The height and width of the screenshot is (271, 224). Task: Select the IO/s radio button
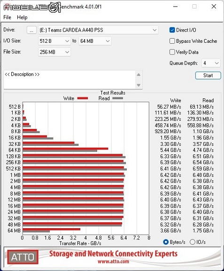point(192,242)
